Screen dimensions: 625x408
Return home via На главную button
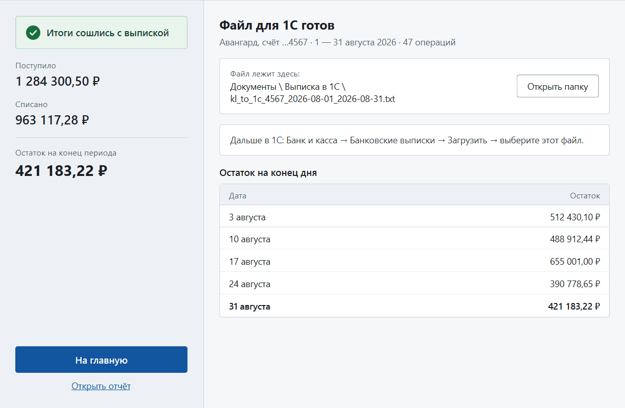tap(102, 360)
